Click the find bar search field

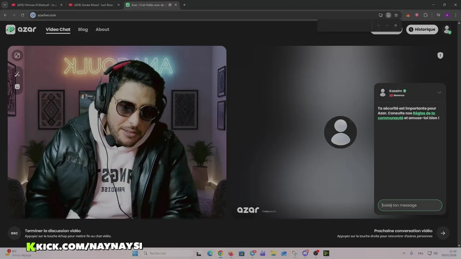point(344,25)
